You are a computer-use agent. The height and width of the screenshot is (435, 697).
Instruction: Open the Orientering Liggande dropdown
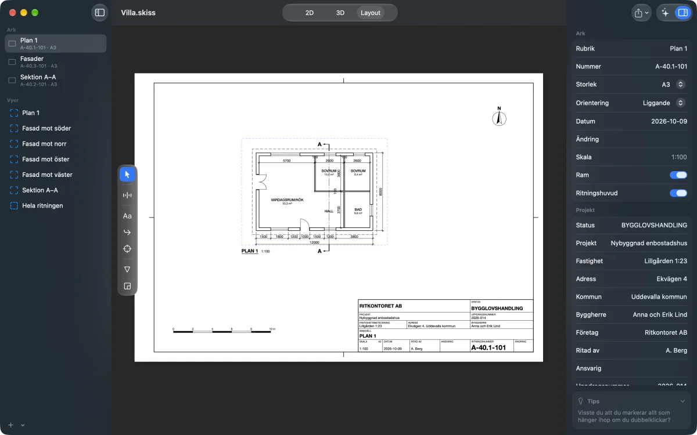point(680,103)
